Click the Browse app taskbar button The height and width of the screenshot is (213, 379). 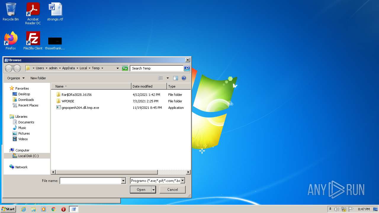point(74,209)
